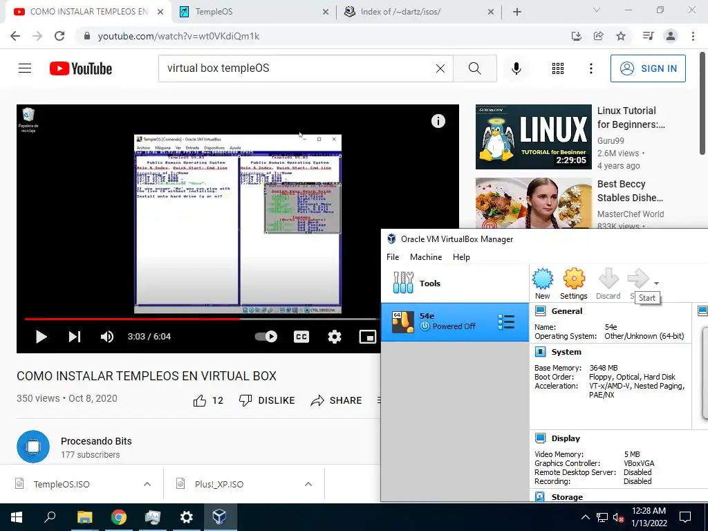The image size is (708, 531).
Task: Open the YouTube hamburger guide menu
Action: (25, 68)
